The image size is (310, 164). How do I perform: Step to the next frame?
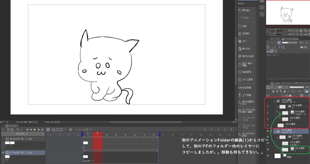38,129
